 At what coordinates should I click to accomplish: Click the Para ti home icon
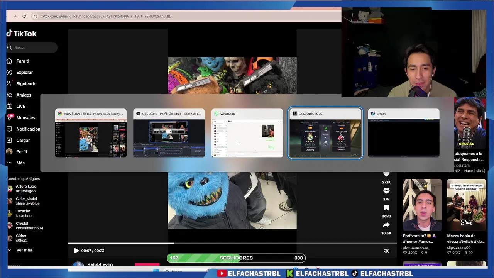pyautogui.click(x=9, y=61)
